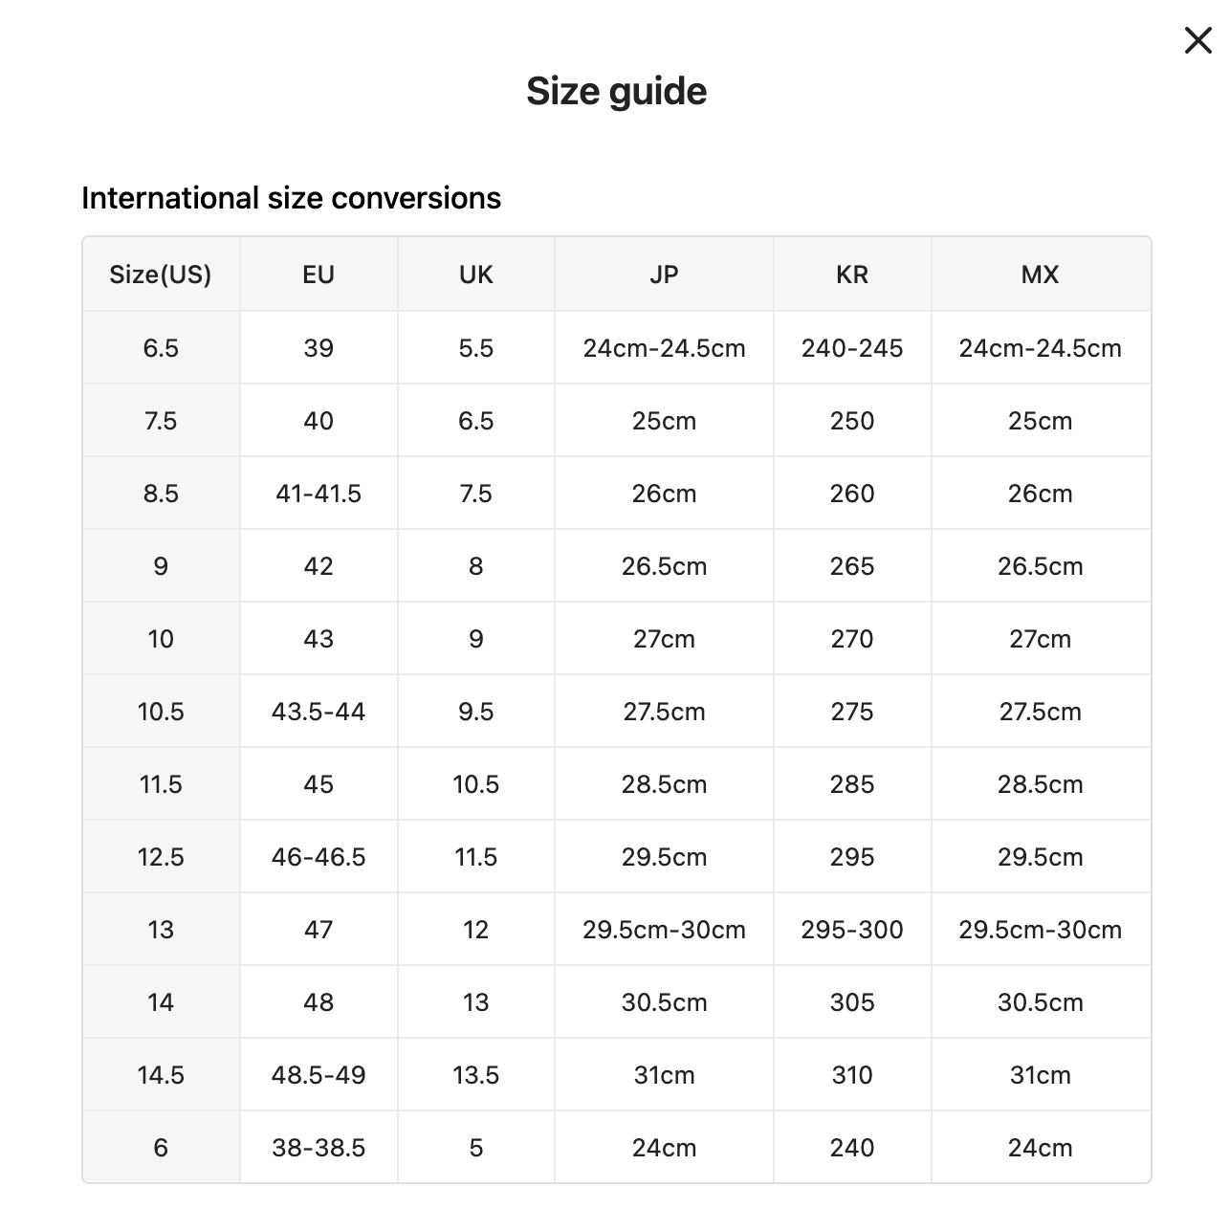
Task: Select the UK 13.5 cell
Action: (475, 1075)
